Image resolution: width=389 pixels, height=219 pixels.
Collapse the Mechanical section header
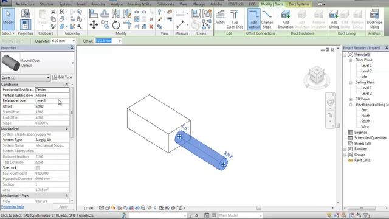67,129
